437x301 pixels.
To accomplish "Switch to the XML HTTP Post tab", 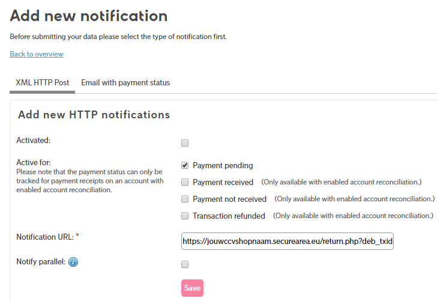I will 42,83.
